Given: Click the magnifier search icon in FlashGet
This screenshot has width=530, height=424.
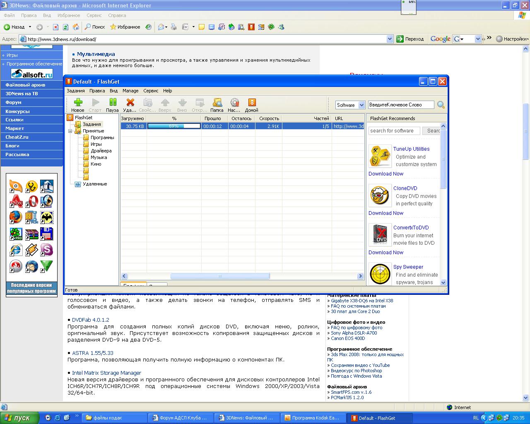Looking at the screenshot, I should point(441,105).
